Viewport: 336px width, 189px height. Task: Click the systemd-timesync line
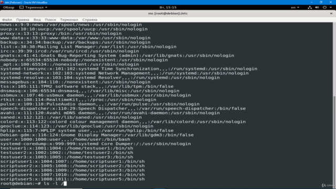[x=129, y=69]
